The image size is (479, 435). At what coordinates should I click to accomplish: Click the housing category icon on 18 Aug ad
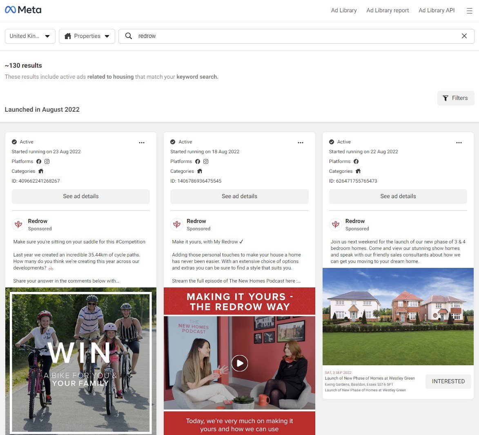pyautogui.click(x=200, y=171)
